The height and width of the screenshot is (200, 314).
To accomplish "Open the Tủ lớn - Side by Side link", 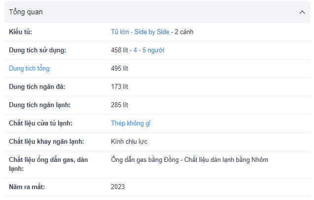I will (x=140, y=32).
